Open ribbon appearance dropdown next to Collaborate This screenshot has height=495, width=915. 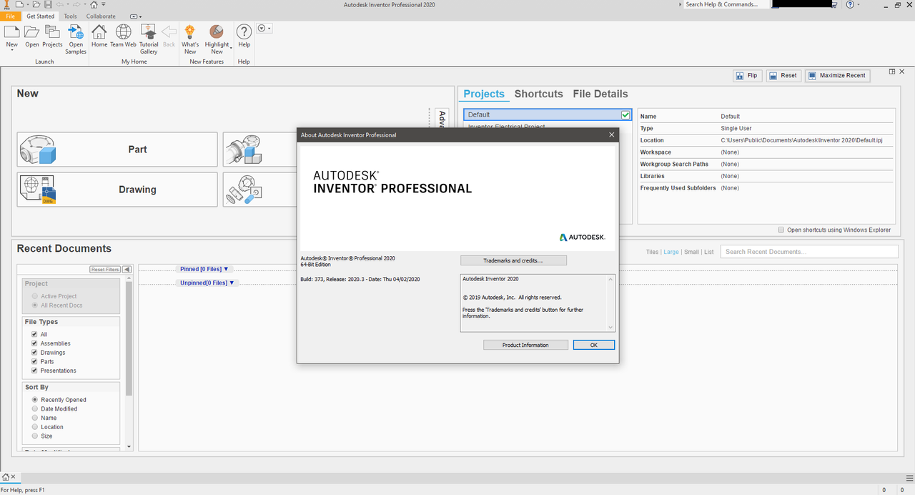pos(137,16)
